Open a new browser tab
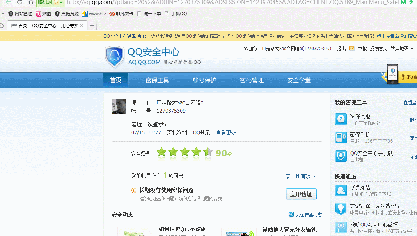The width and height of the screenshot is (417, 236). click(92, 25)
